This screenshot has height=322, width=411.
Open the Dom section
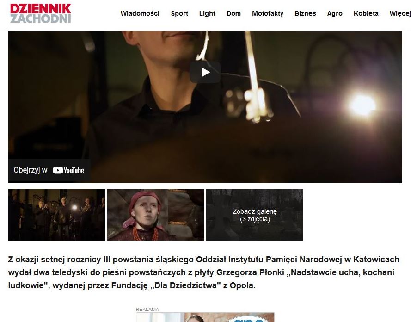[x=233, y=13]
